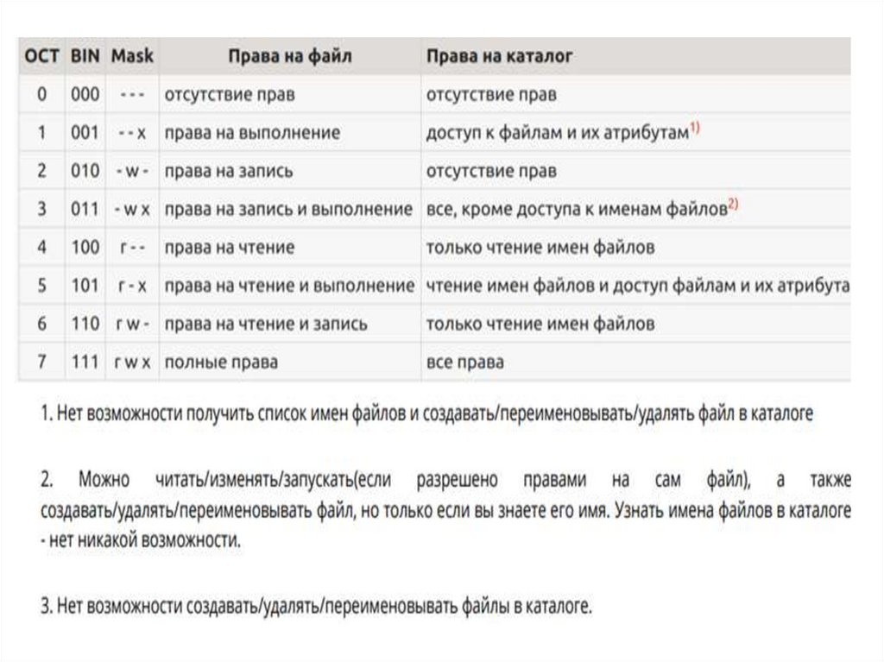Click the "r - x" mask cell
The width and height of the screenshot is (884, 662).
(132, 285)
